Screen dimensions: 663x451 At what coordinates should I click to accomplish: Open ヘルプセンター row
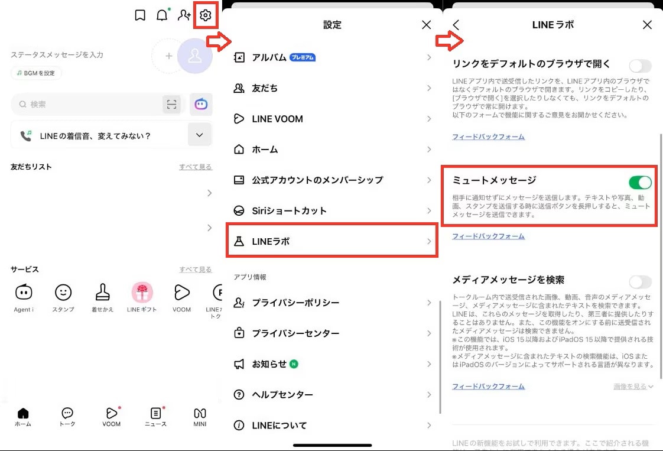pos(332,395)
